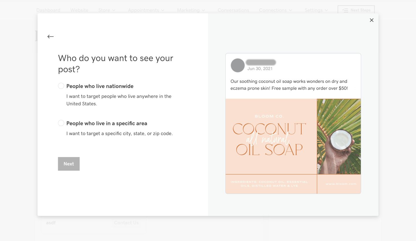This screenshot has width=416, height=241.
Task: Select People who live in specific area
Action: tap(61, 123)
